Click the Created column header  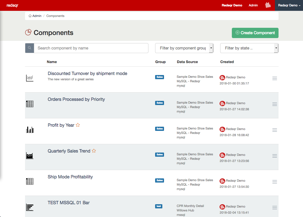click(x=227, y=62)
